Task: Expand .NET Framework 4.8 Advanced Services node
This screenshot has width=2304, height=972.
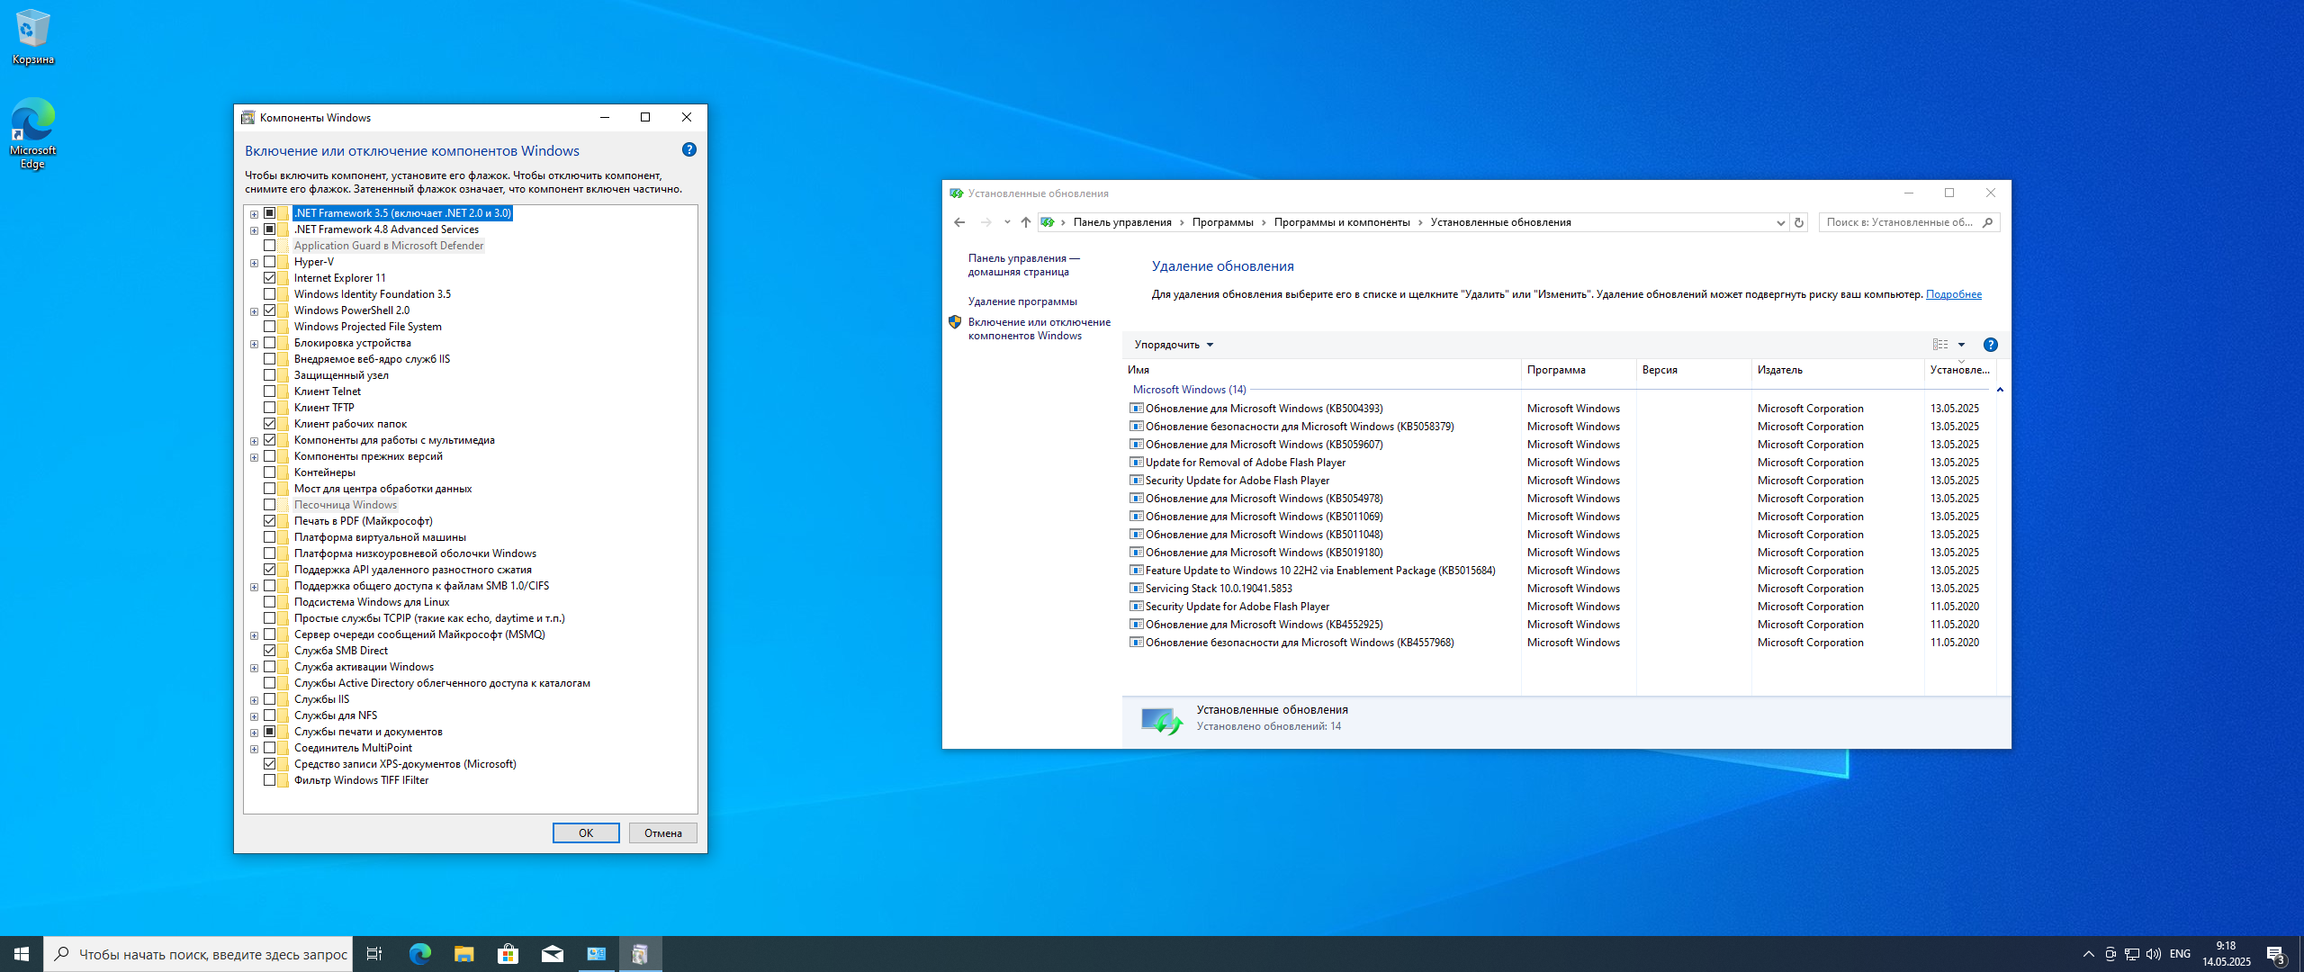Action: [254, 230]
